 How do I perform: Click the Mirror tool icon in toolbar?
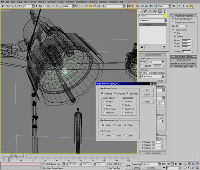129,6
